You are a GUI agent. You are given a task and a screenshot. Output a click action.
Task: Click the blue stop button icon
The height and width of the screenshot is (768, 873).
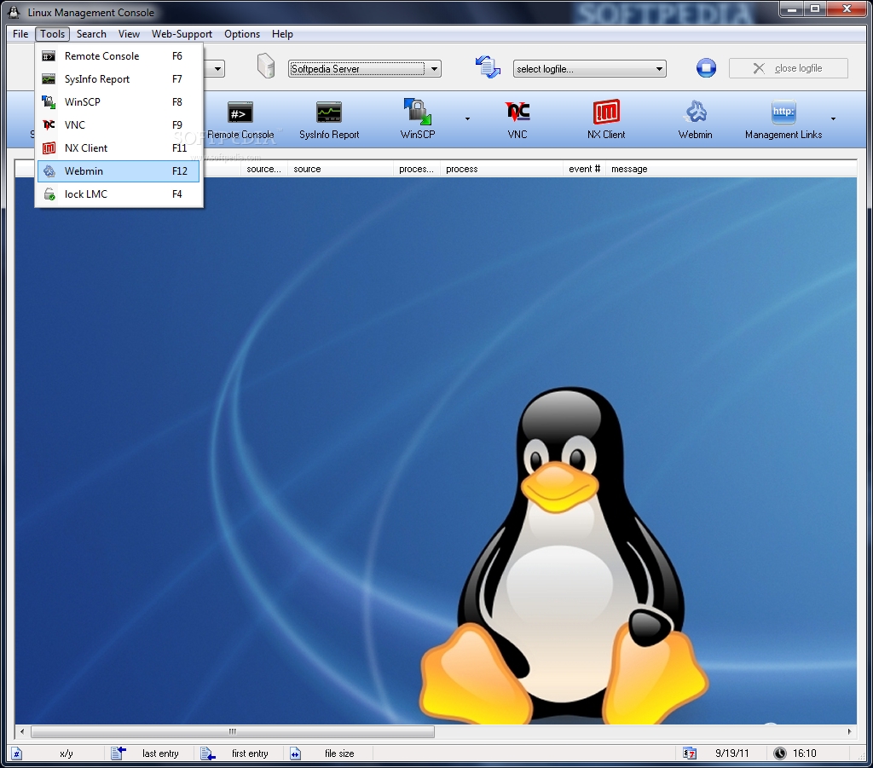pos(706,68)
